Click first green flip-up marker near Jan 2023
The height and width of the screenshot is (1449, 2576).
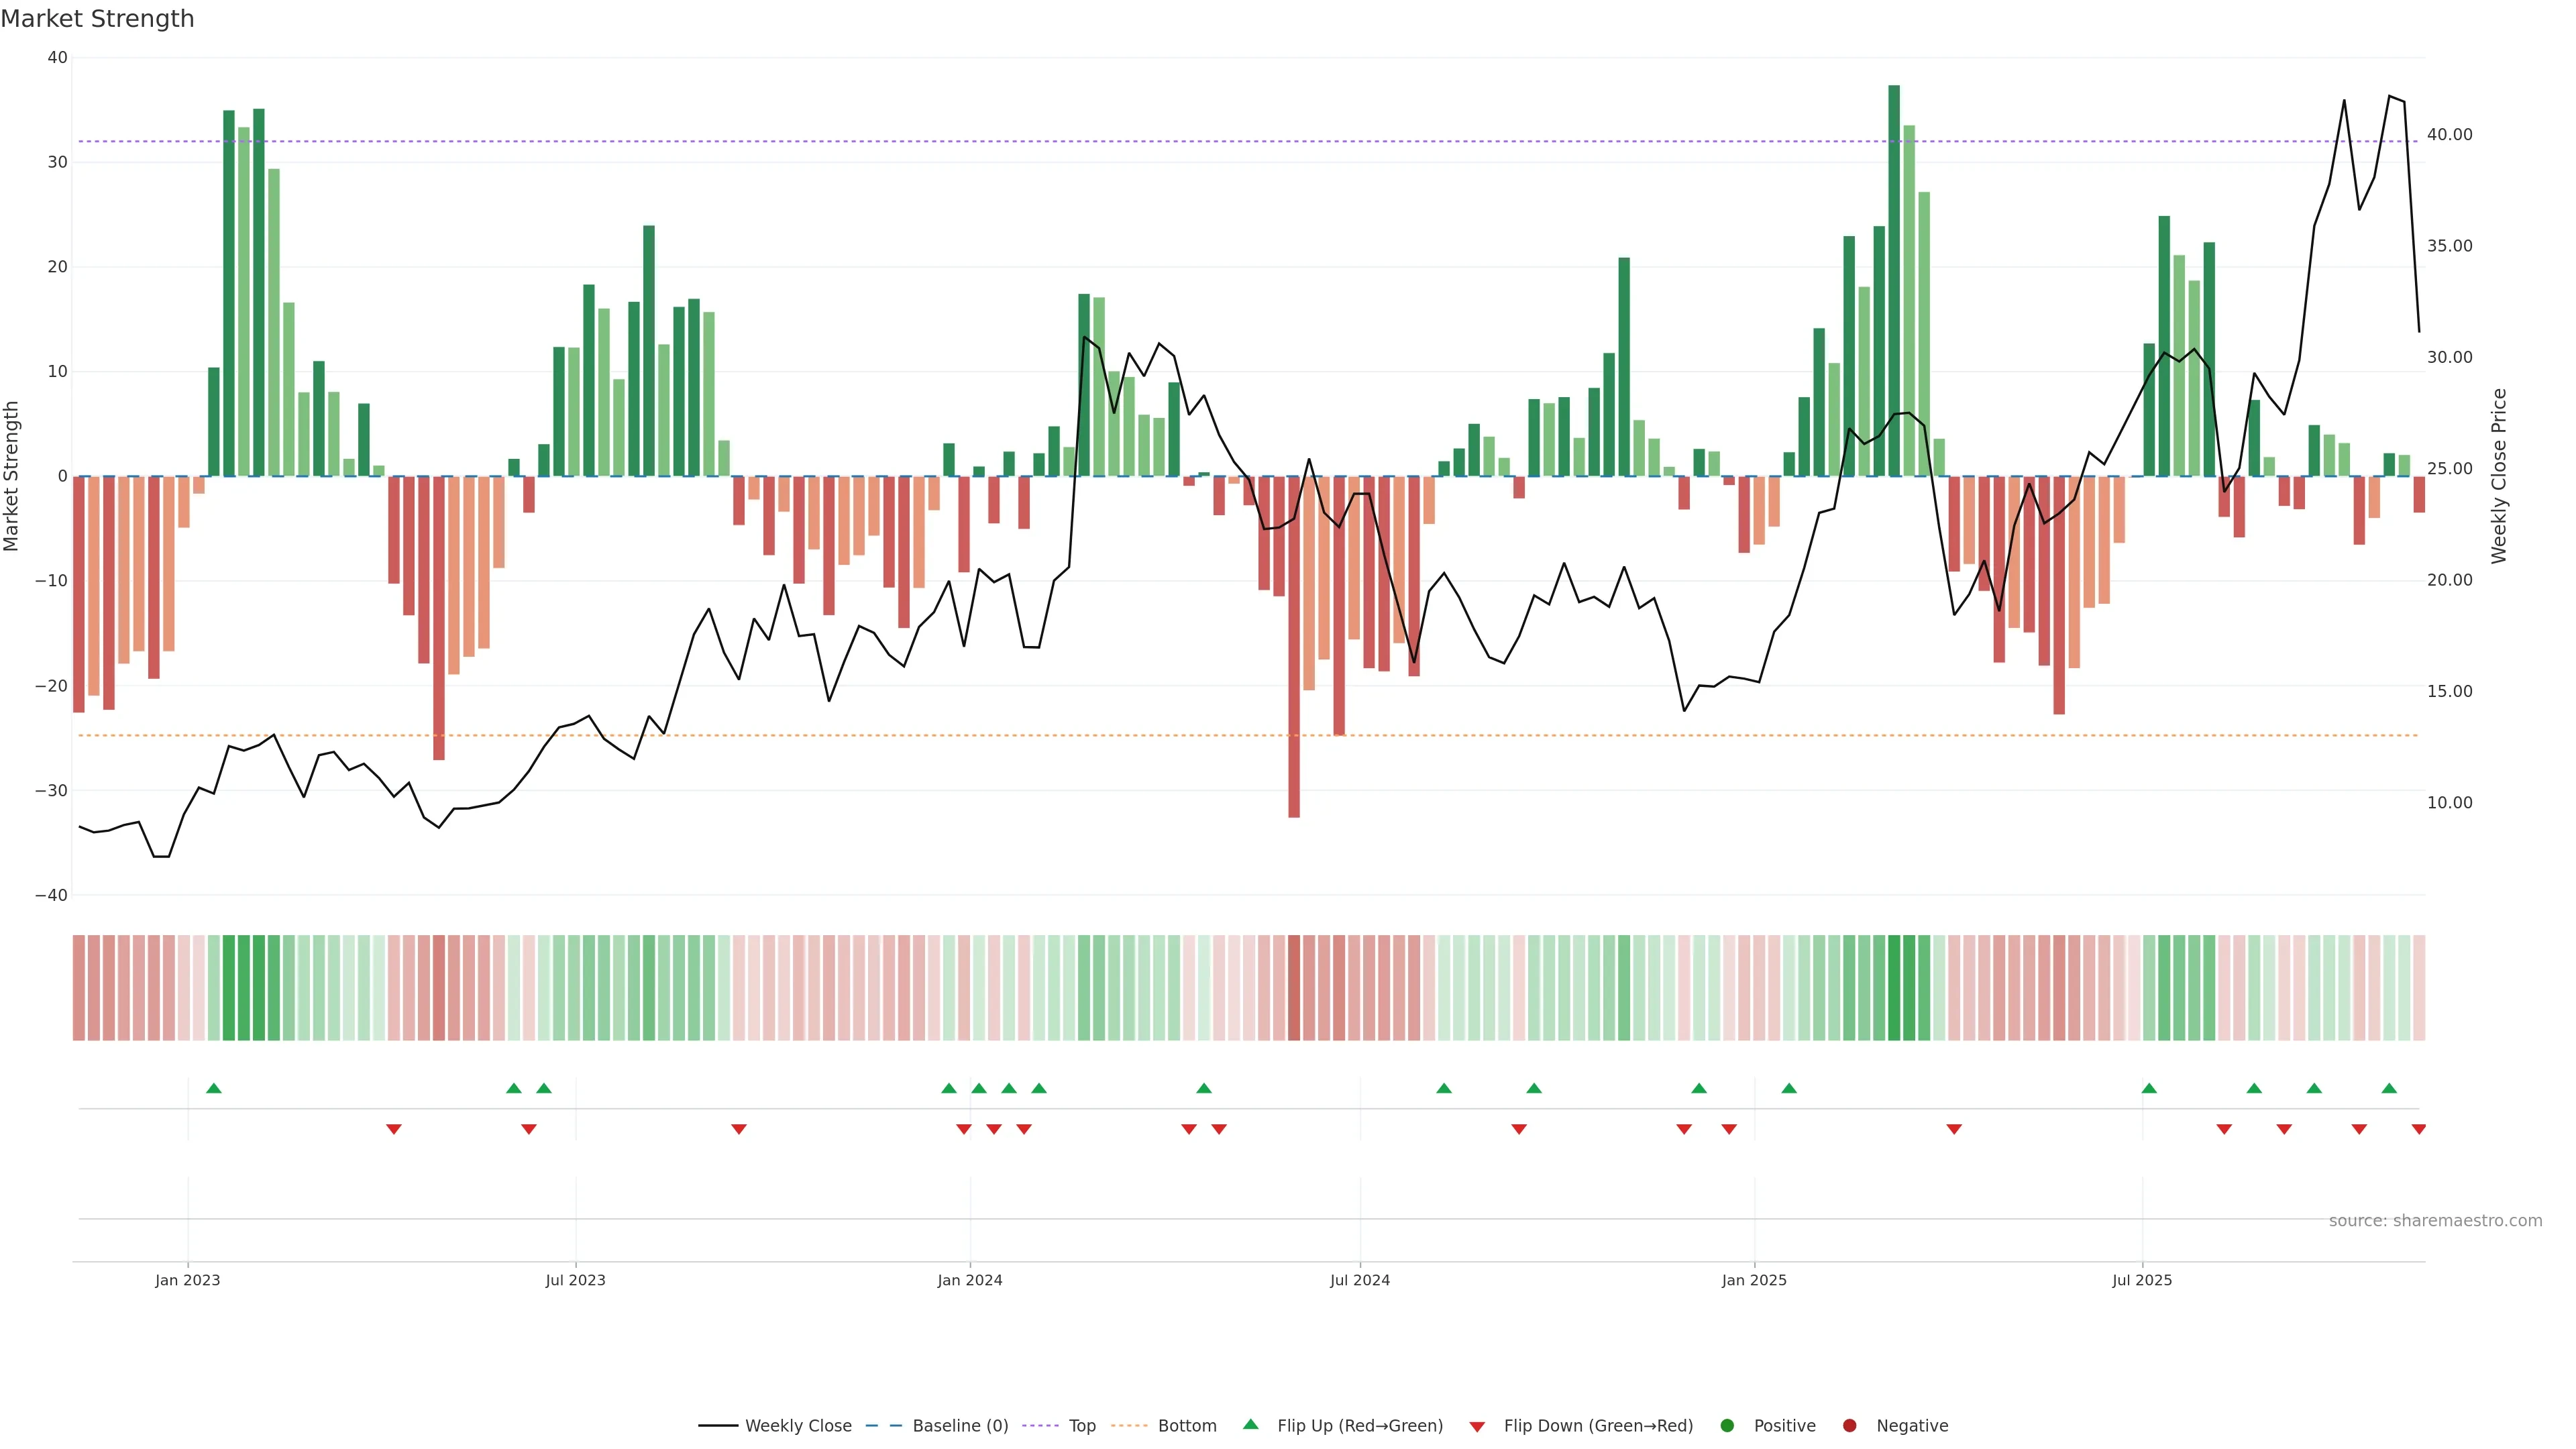click(213, 1088)
